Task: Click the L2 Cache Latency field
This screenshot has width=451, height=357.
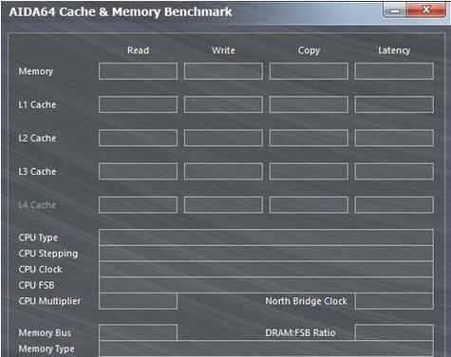Action: coord(394,138)
